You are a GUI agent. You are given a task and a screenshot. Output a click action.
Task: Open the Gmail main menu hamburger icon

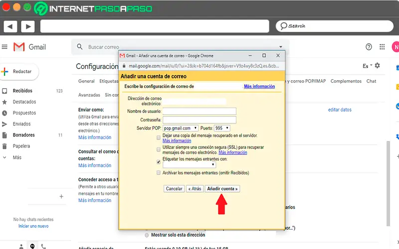4,47
